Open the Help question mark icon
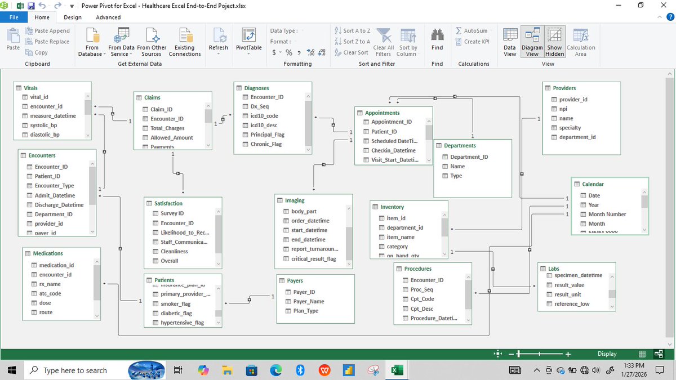 coord(670,17)
